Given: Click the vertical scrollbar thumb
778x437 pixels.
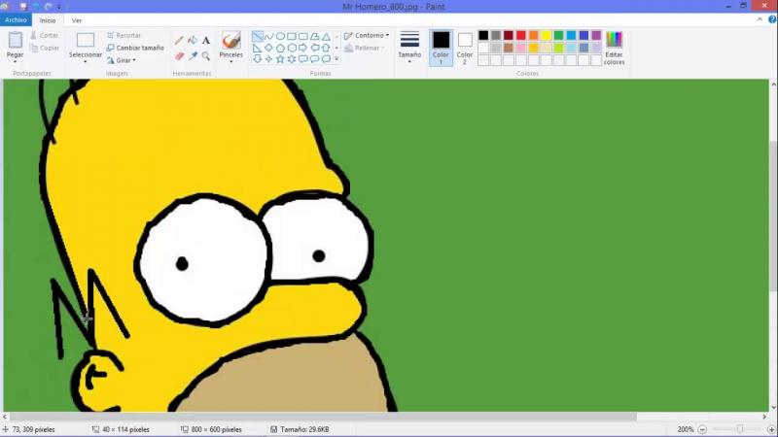Looking at the screenshot, I should (773, 216).
